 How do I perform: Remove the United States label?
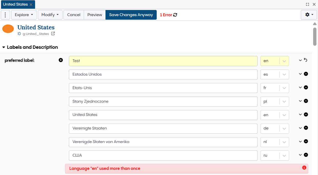306,114
